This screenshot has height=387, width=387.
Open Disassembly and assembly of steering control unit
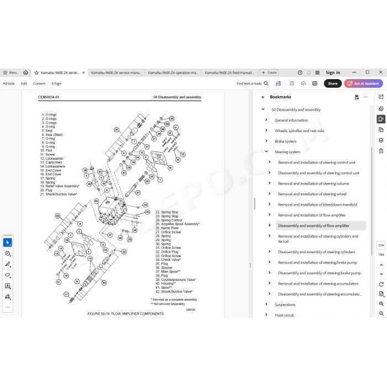[318, 173]
